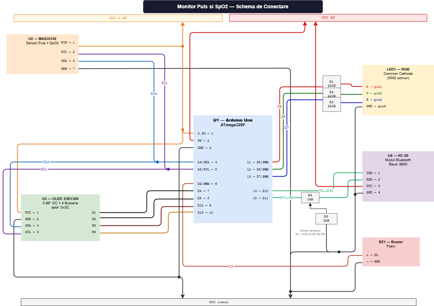The image size is (434, 306).
Task: Select the LED1 — RGB heading
Action: pos(398,69)
